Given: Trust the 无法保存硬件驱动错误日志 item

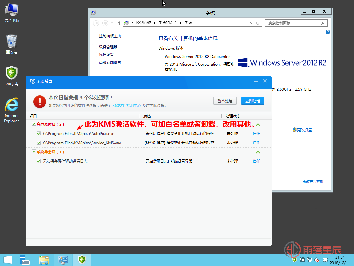Looking at the screenshot, I should tap(256, 161).
